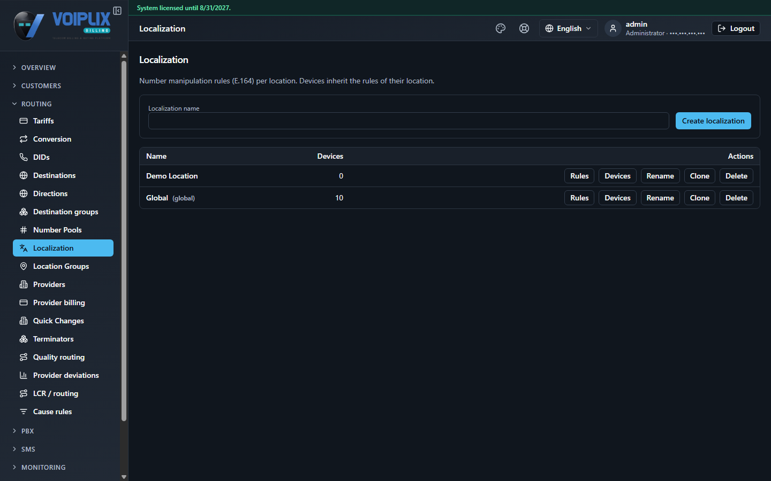Open Number Pools page
The height and width of the screenshot is (481, 771).
coord(63,230)
